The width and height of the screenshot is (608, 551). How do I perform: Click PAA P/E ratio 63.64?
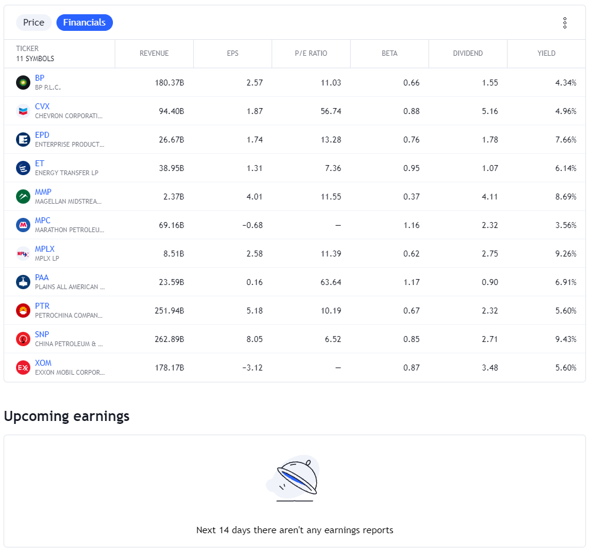331,282
